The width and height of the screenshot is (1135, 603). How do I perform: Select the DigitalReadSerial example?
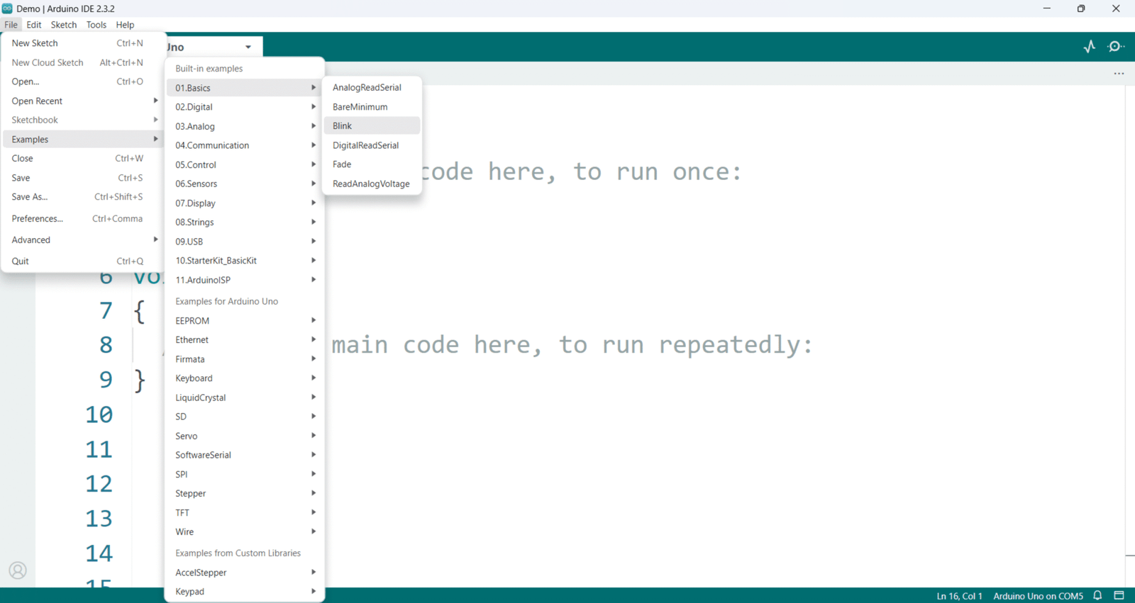point(372,145)
